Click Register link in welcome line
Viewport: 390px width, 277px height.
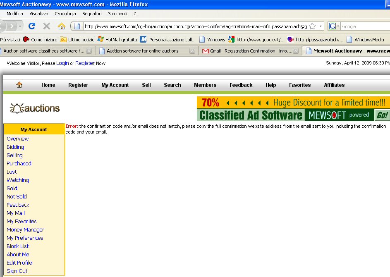point(85,63)
